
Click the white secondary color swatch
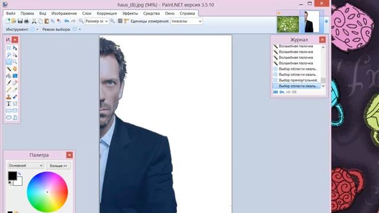[18, 182]
